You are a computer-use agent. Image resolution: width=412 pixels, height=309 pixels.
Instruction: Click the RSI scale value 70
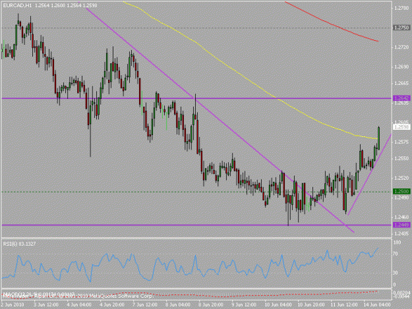click(396, 254)
